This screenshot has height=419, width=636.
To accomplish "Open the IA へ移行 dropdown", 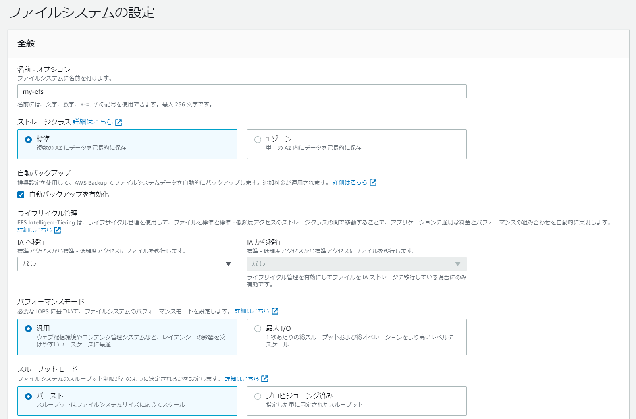I will 127,264.
